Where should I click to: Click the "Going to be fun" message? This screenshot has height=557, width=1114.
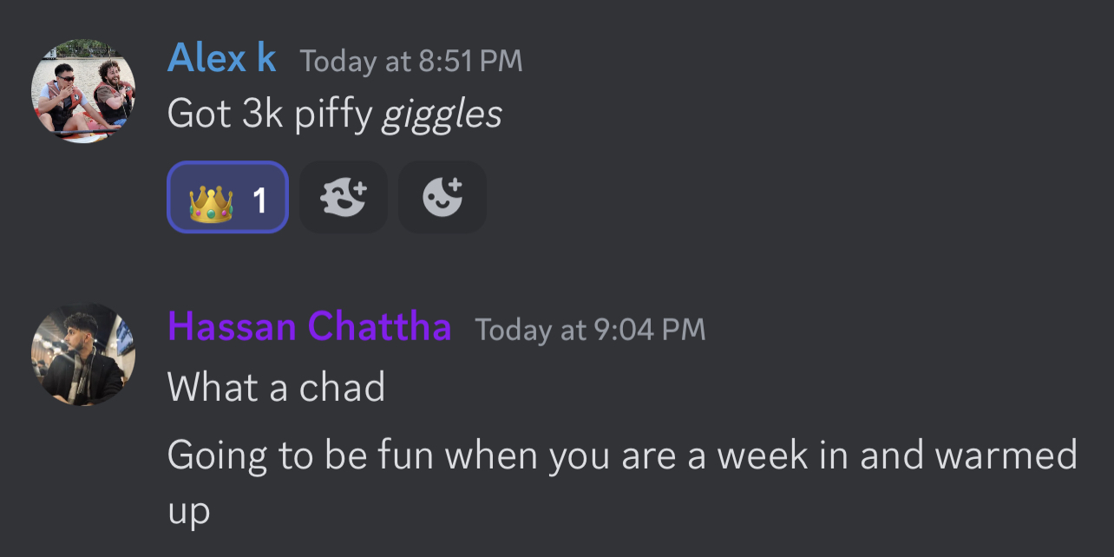click(621, 455)
